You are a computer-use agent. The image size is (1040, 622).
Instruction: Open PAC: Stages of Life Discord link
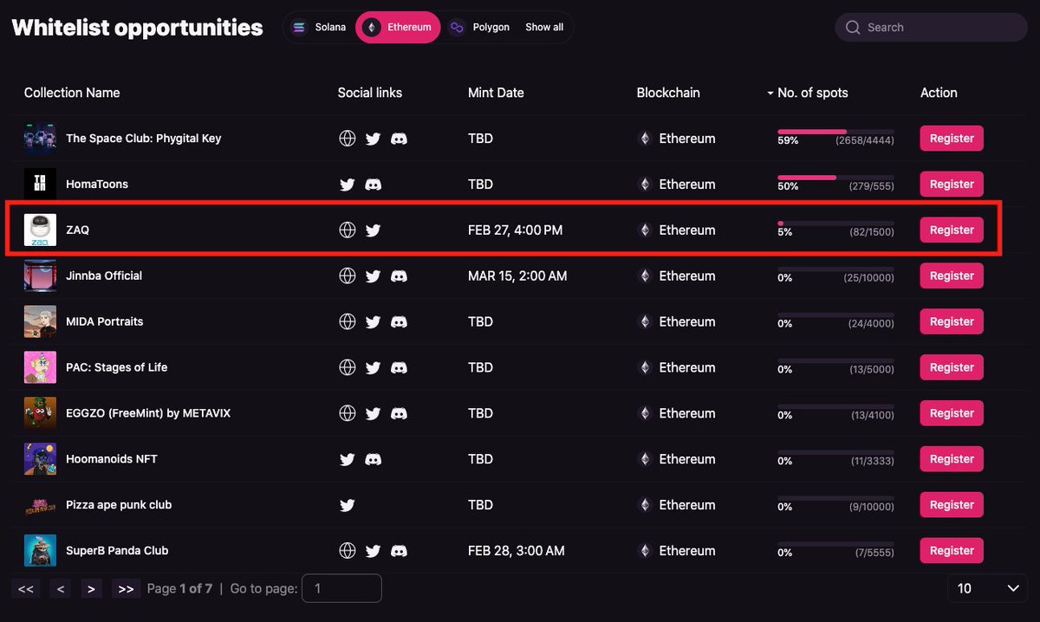tap(400, 368)
